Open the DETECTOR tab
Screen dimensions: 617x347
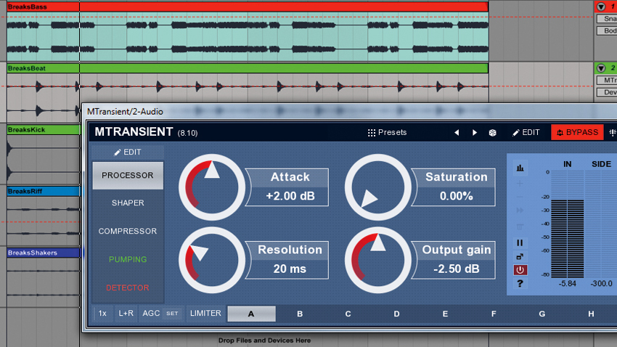click(x=128, y=288)
